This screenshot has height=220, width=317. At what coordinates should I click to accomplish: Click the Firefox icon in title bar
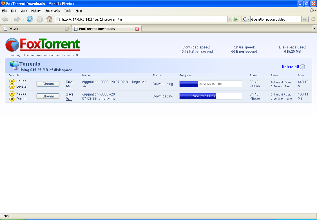pos(3,3)
